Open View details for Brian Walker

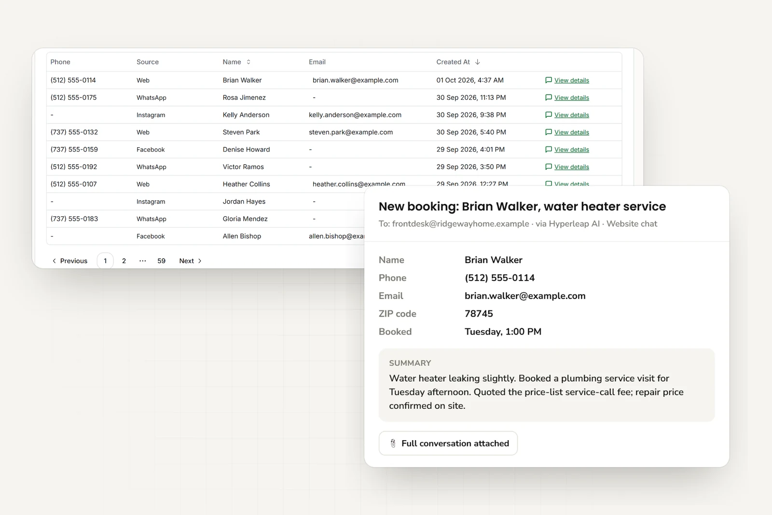click(x=567, y=80)
